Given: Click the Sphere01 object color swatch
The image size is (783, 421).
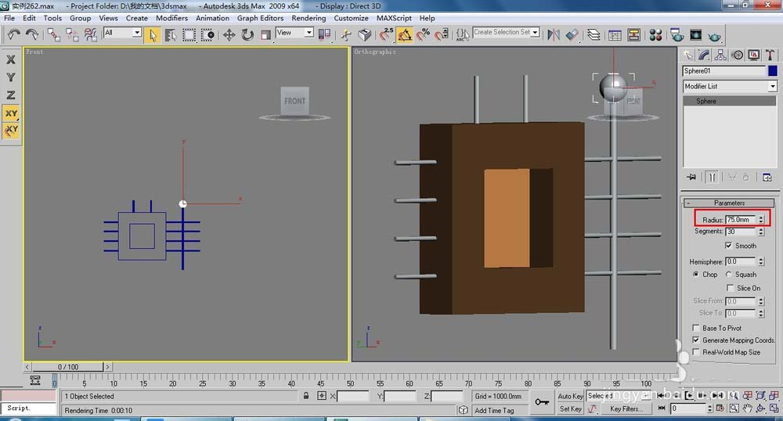Looking at the screenshot, I should tap(772, 70).
